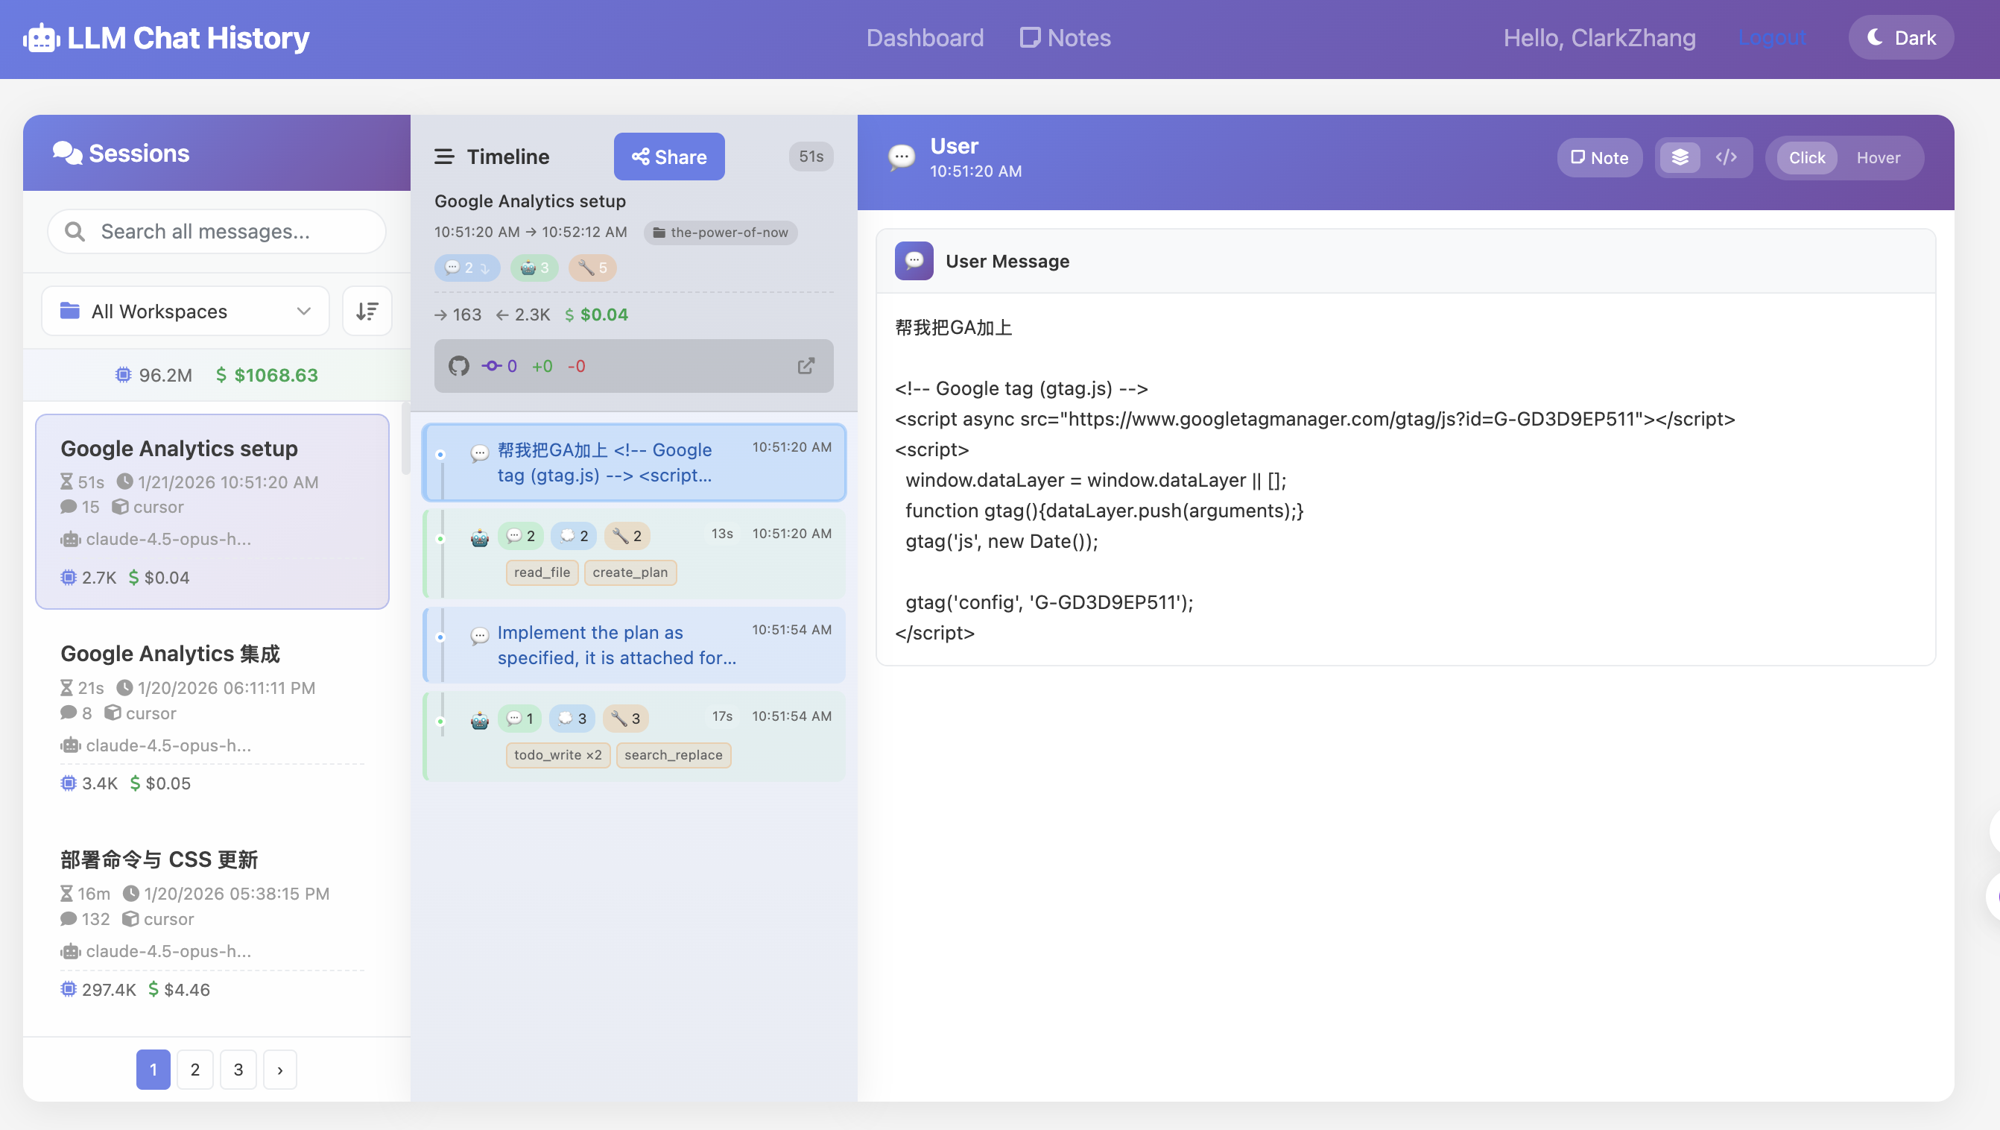This screenshot has width=2000, height=1130.
Task: Click the Share button
Action: [668, 157]
